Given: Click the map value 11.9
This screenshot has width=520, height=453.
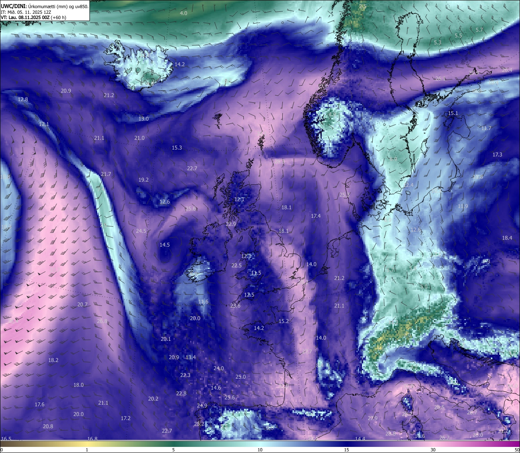Looking at the screenshot, I should point(463,206).
